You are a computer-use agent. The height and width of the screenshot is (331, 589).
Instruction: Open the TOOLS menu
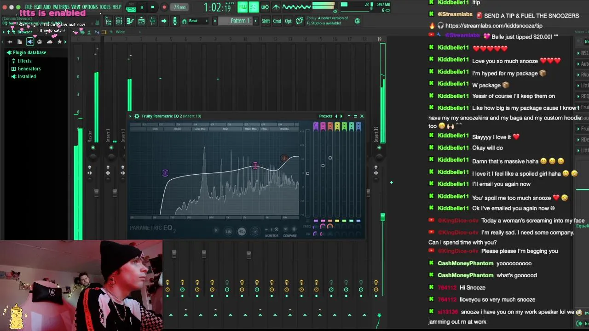tap(105, 7)
